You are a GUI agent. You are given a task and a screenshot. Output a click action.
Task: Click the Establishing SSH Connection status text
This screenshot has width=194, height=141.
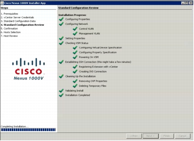(x=98, y=62)
